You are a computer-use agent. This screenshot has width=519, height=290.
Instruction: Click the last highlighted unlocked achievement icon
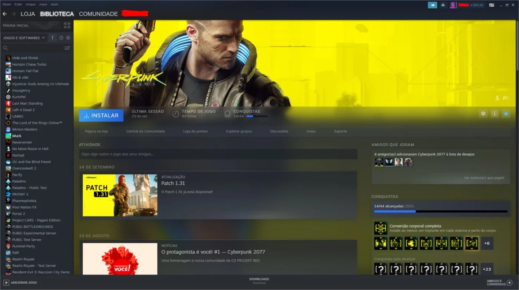(x=472, y=243)
